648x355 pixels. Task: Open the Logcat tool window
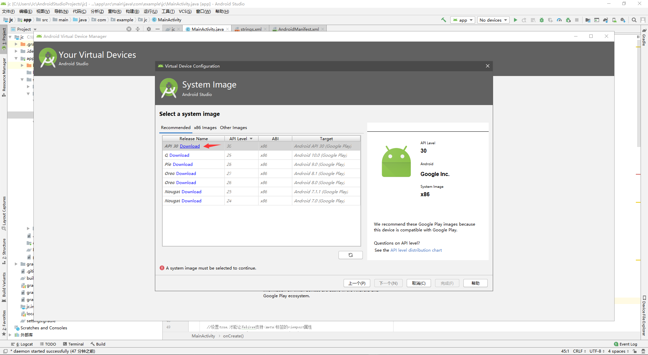tap(22, 344)
